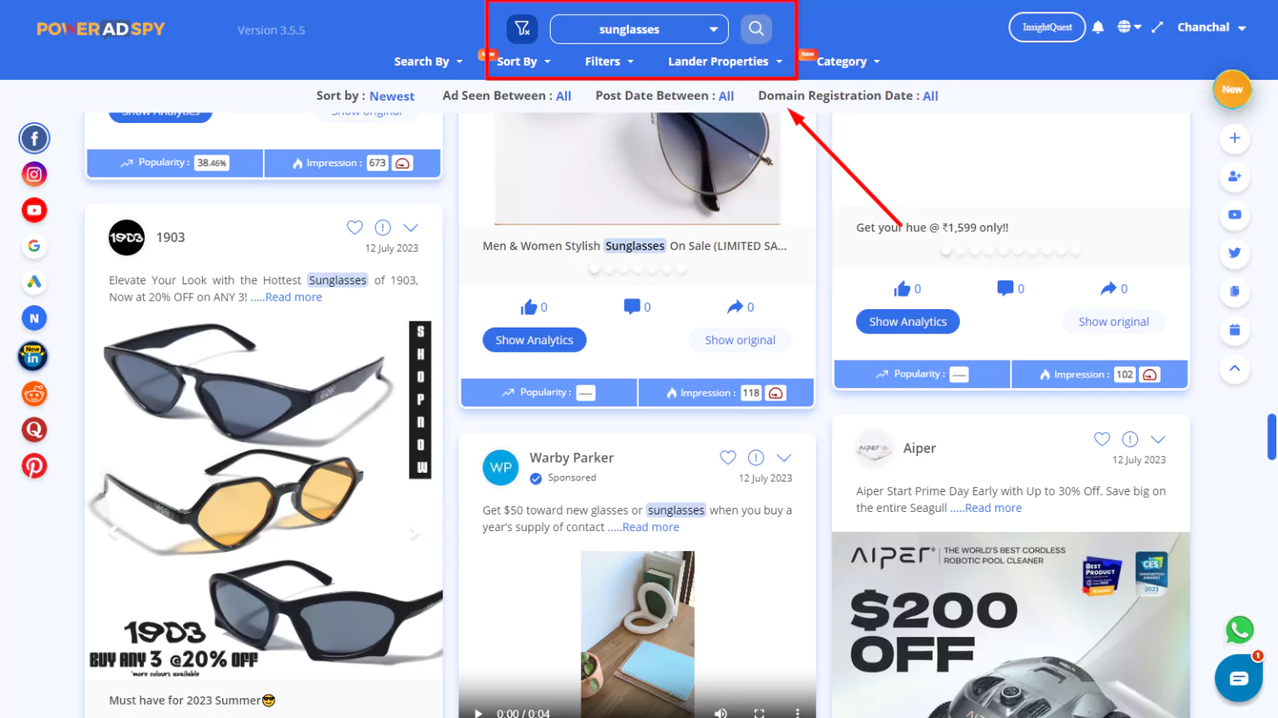Image resolution: width=1278 pixels, height=718 pixels.
Task: Favorite the 1903 ad with heart
Action: (x=354, y=227)
